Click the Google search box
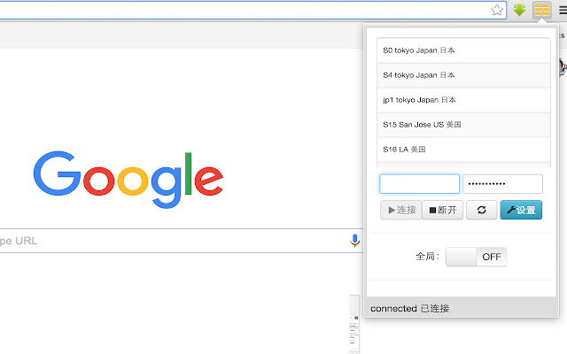The image size is (567, 354). [x=181, y=241]
